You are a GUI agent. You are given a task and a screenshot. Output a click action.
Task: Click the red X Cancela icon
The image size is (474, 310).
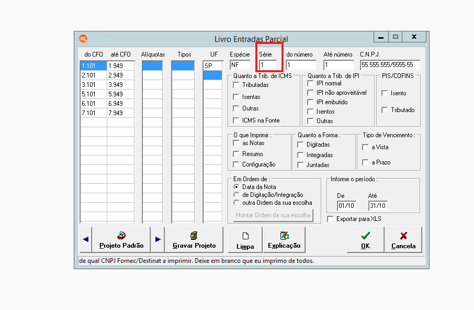pyautogui.click(x=403, y=236)
